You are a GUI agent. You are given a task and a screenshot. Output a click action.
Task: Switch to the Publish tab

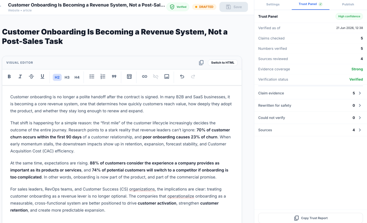click(x=348, y=4)
